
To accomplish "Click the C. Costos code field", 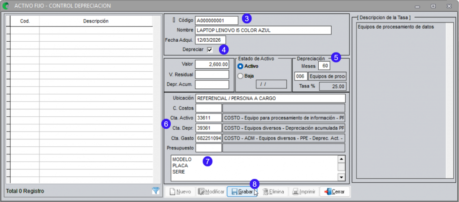I will [x=209, y=108].
